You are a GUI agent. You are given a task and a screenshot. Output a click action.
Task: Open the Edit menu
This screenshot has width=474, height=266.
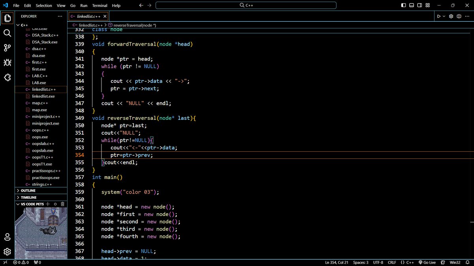pyautogui.click(x=27, y=6)
